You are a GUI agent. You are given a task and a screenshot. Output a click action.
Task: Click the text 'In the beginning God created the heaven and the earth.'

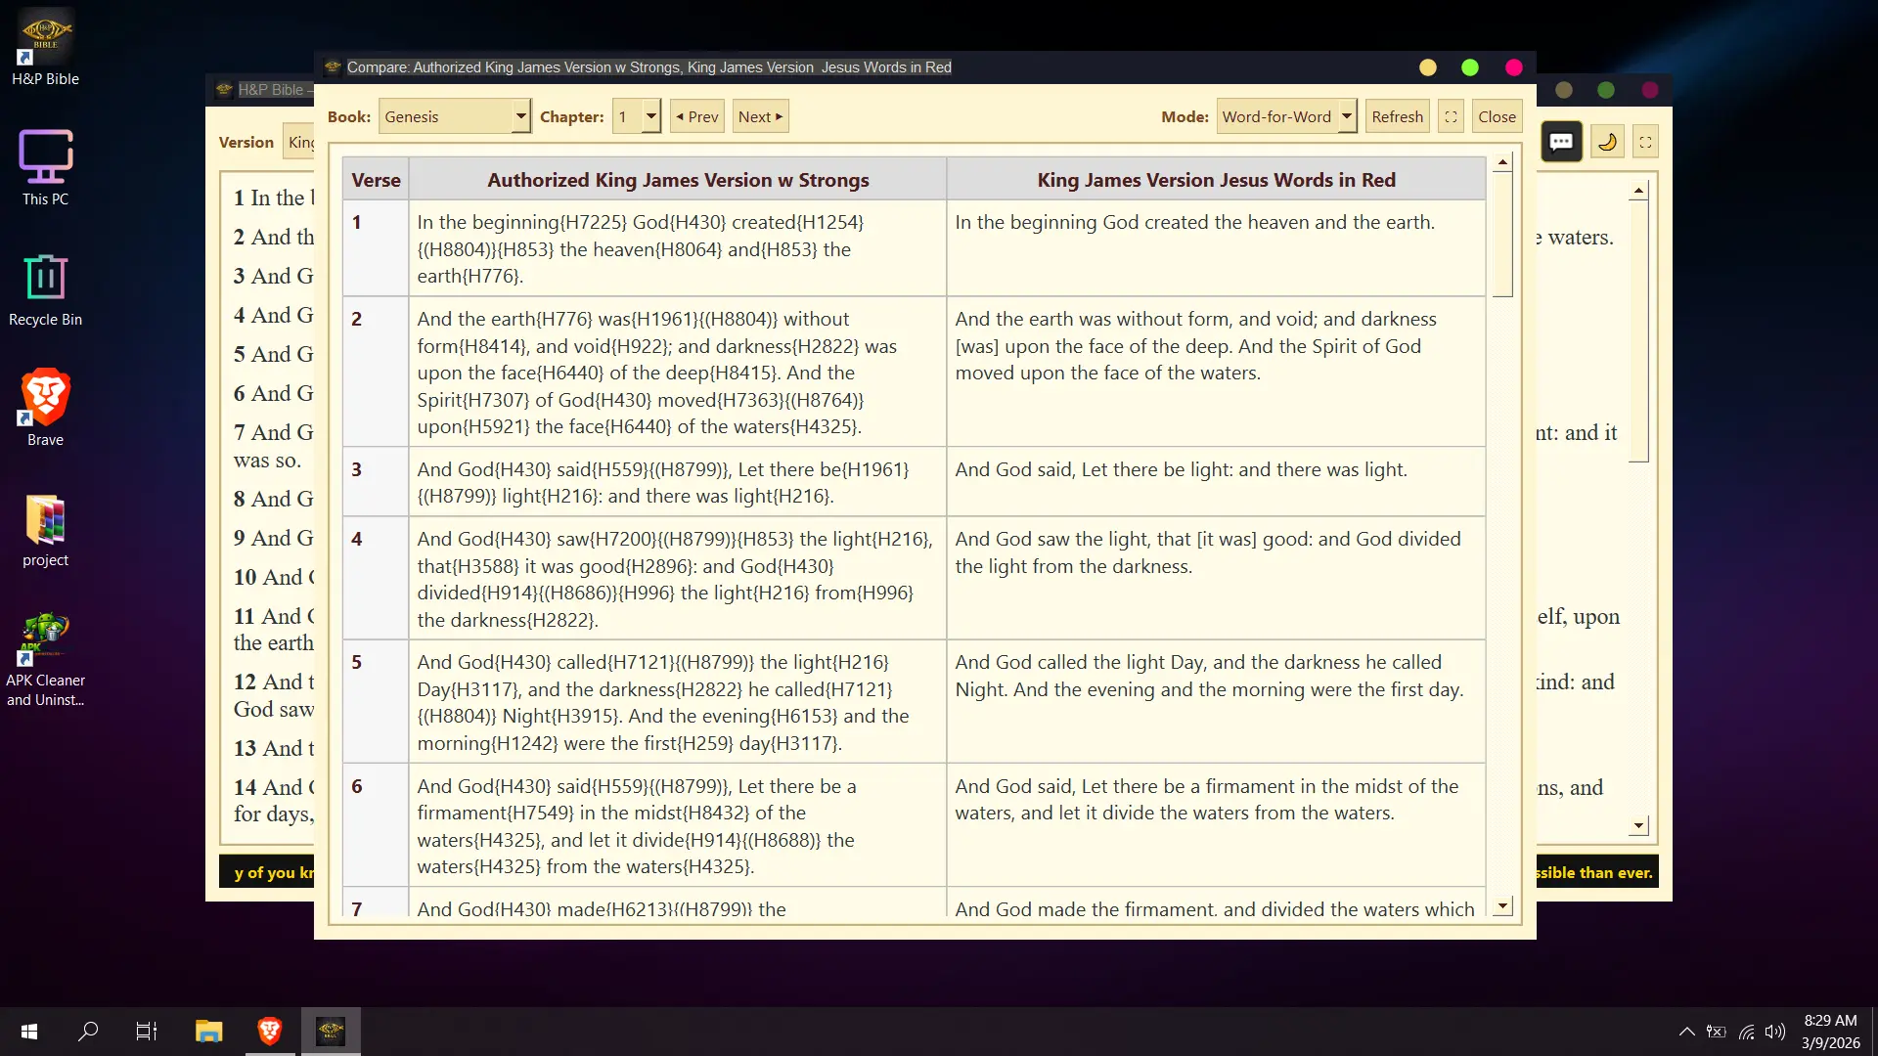tap(1194, 222)
